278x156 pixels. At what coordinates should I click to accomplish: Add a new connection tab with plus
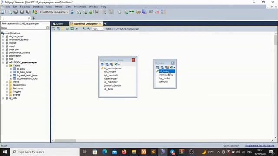[33, 18]
